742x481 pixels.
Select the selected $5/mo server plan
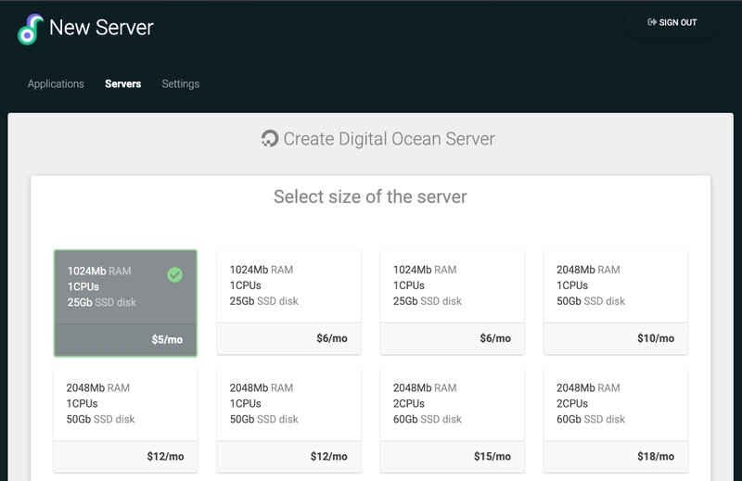click(x=125, y=303)
